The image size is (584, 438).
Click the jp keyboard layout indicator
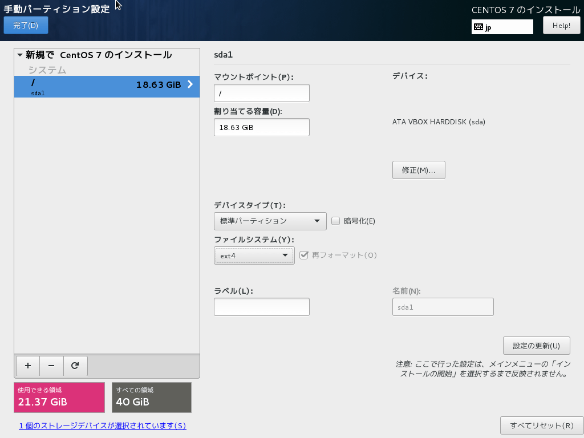coord(502,26)
